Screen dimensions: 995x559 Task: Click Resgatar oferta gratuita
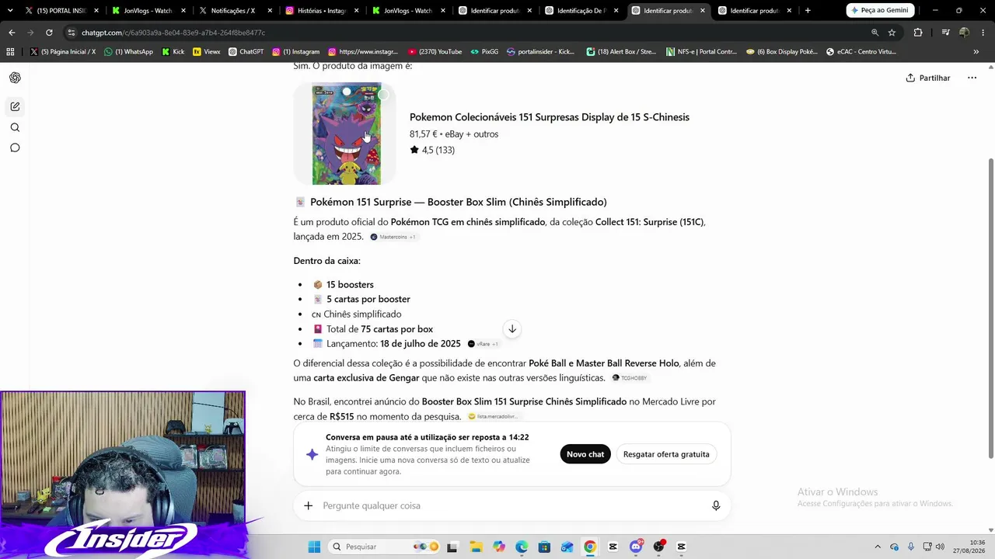click(666, 454)
